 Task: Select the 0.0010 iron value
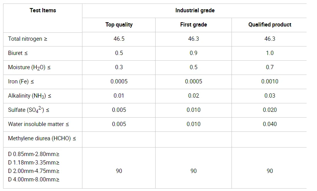[x=270, y=81]
